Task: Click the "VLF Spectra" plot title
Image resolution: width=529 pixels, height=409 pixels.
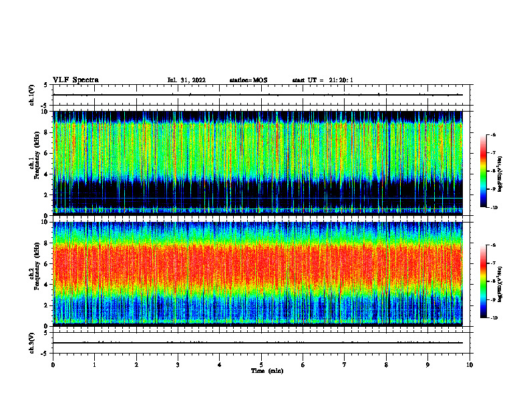Action: tap(75, 80)
